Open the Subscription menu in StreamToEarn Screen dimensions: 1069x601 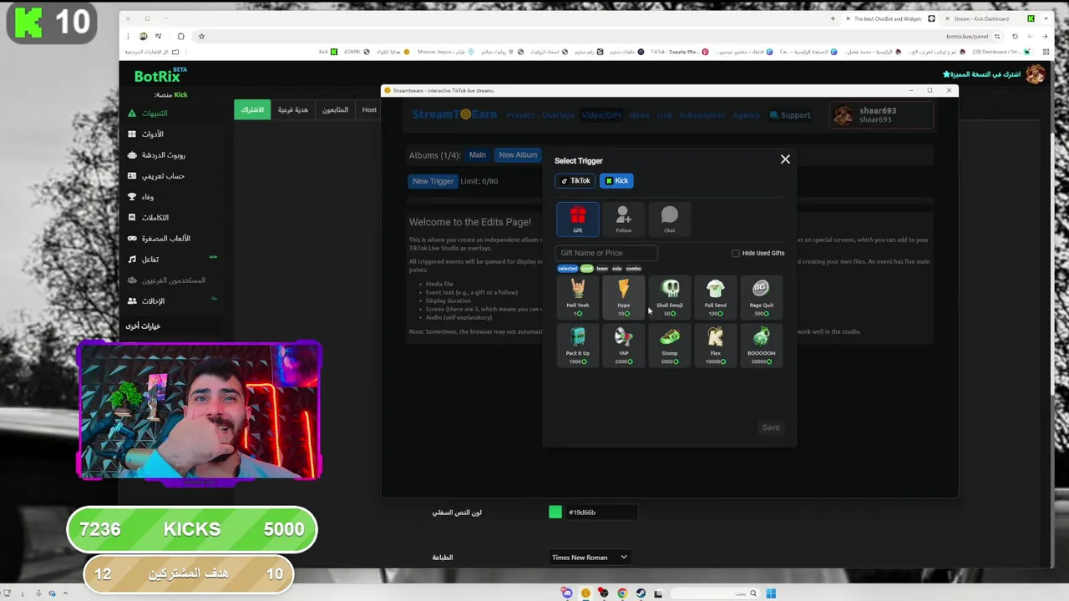point(702,115)
